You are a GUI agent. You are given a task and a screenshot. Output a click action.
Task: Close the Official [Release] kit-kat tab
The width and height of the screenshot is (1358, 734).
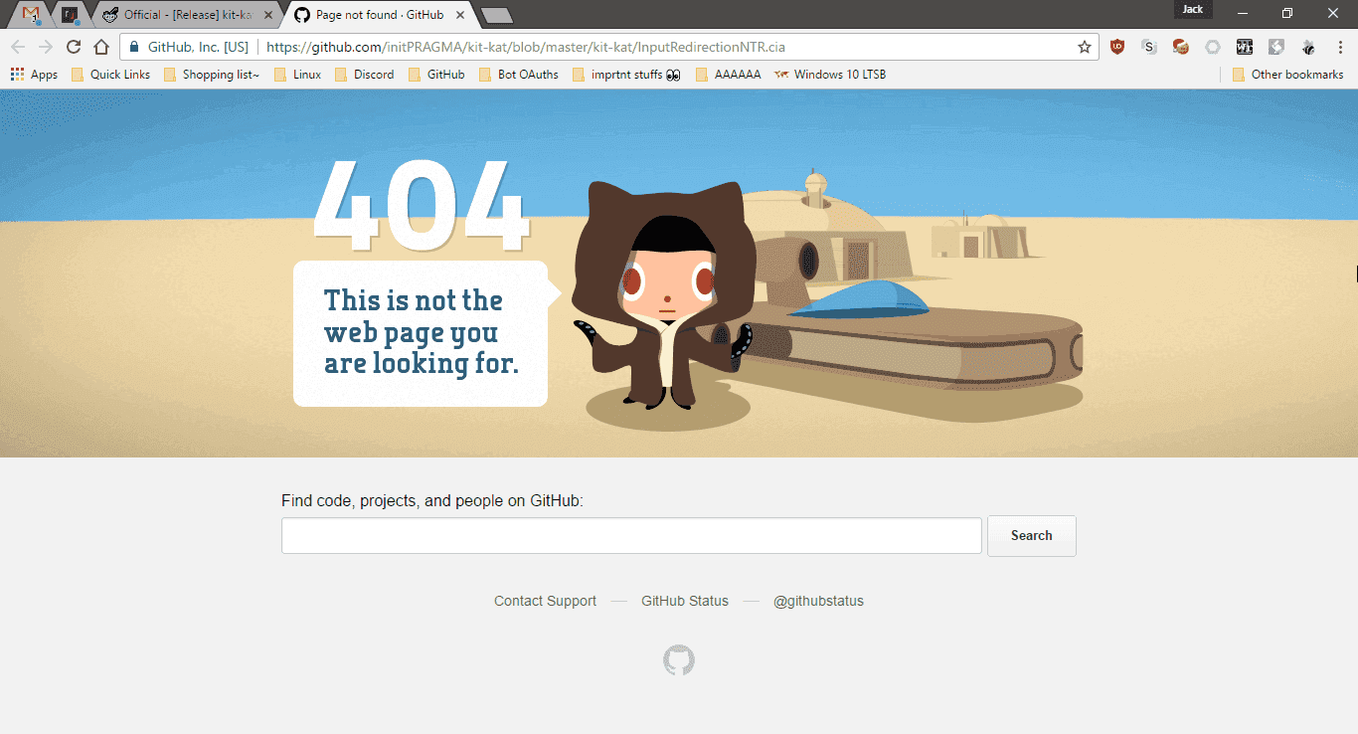pyautogui.click(x=268, y=15)
